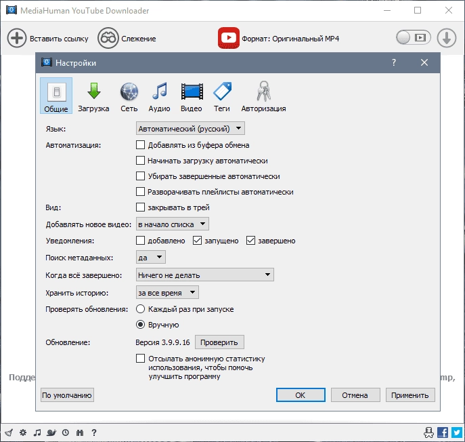The image size is (465, 442).
Task: Enable Убирать завершенные автоматически
Action: point(140,176)
